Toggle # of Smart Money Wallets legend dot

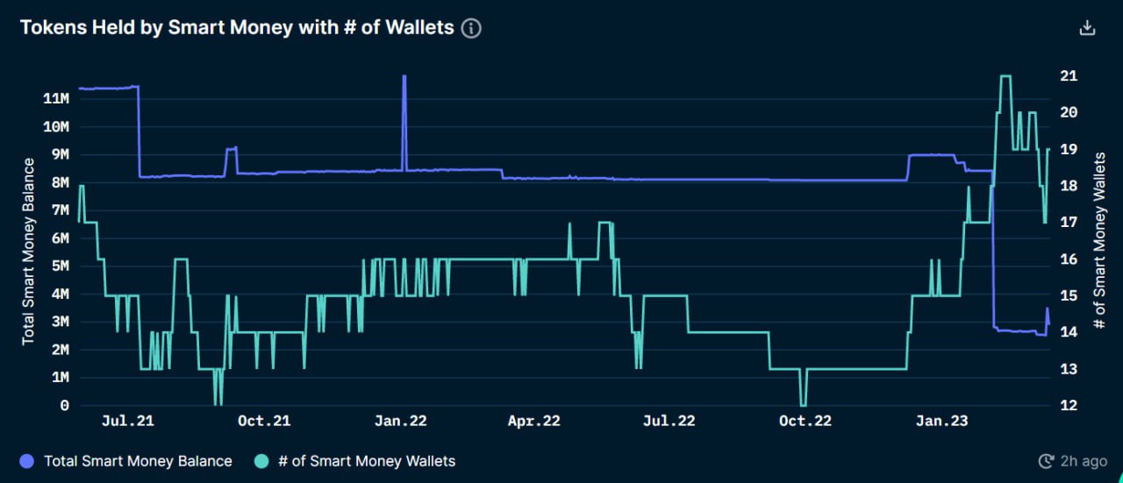click(261, 461)
